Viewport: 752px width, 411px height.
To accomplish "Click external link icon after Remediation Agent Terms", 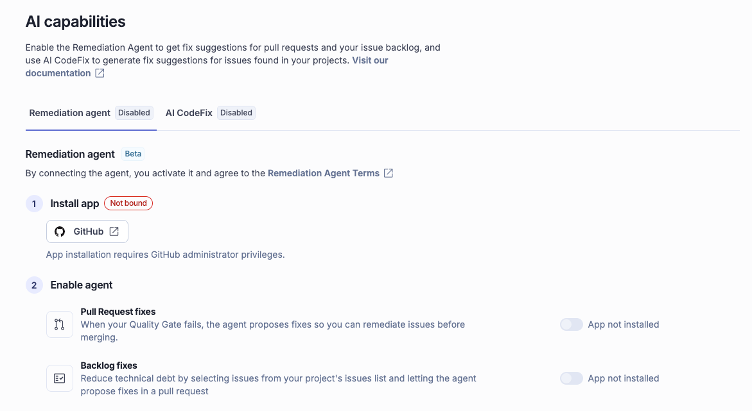I will coord(389,173).
